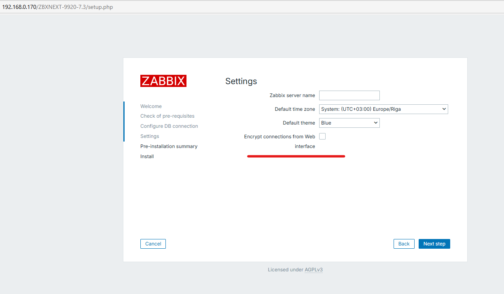Jump to Pre-installation summary step

[x=169, y=146]
